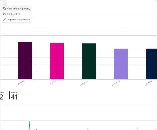Click the ellipsis more options button
Screen dimensions: 157x130
tap(4, 3)
